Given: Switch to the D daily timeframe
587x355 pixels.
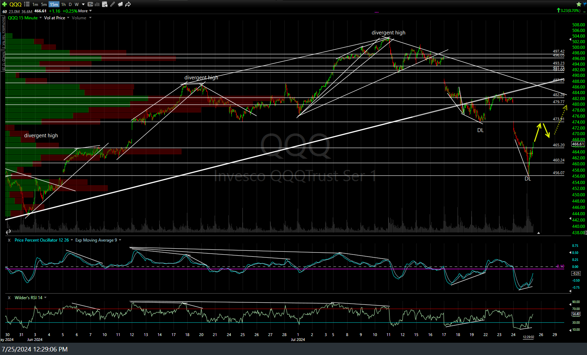Looking at the screenshot, I should (x=70, y=4).
